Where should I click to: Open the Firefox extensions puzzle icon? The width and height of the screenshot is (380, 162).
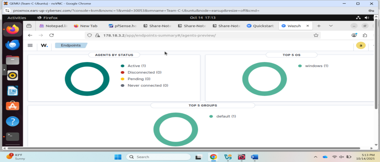tap(365, 35)
